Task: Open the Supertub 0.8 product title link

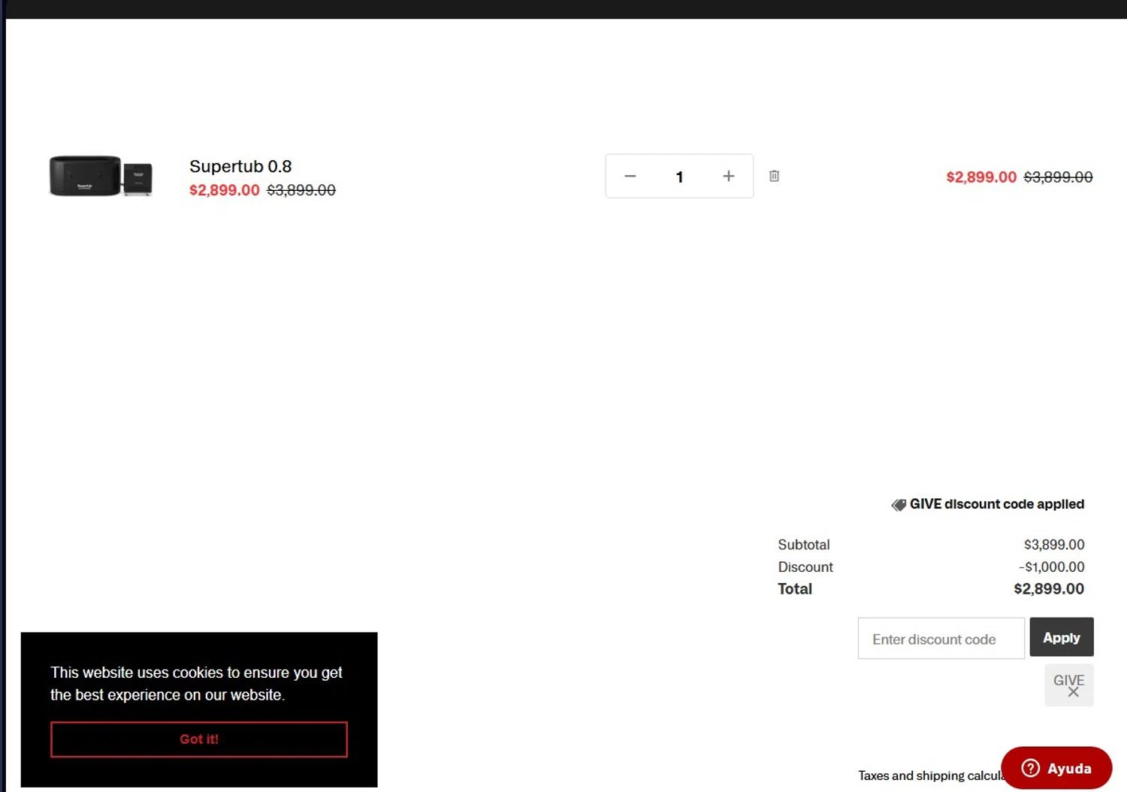Action: (240, 166)
